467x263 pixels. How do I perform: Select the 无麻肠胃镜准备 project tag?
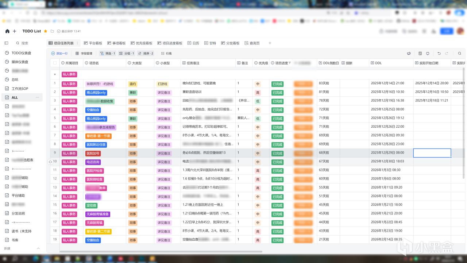(x=98, y=214)
